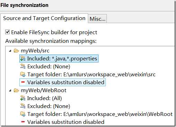Collapse the myWeb/WebRoot tree node

coord(10,90)
